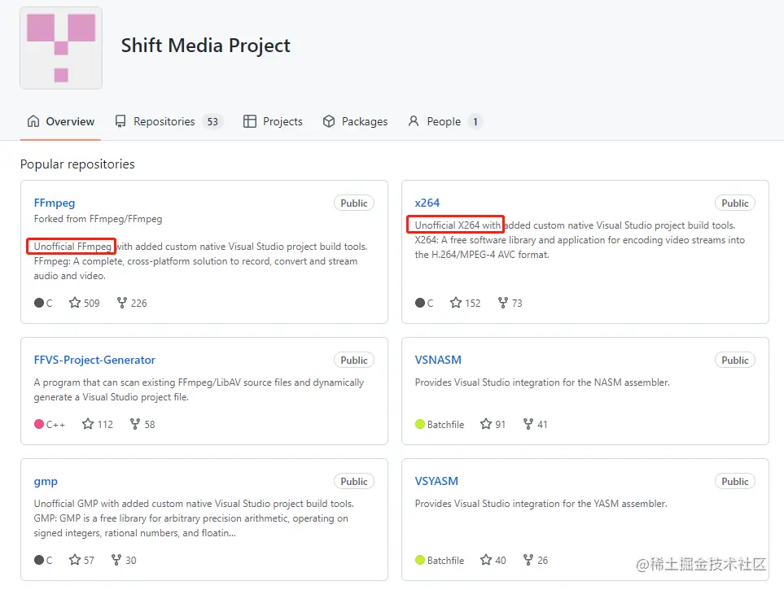
Task: Click the VSYASM fork count 26
Action: pos(542,560)
